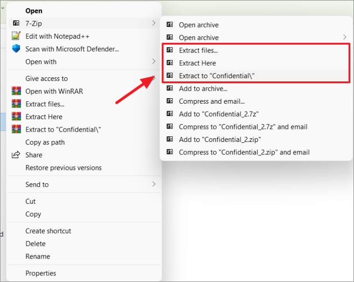Select WinRAR Extract to "Confidential\" in main menu

[x=84, y=129]
